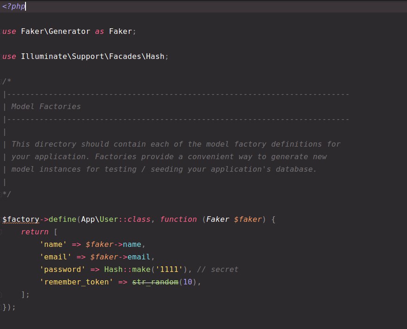Image resolution: width=407 pixels, height=329 pixels.
Task: Click the Illuminate\Support\Facades\Hash import
Action: (93, 57)
